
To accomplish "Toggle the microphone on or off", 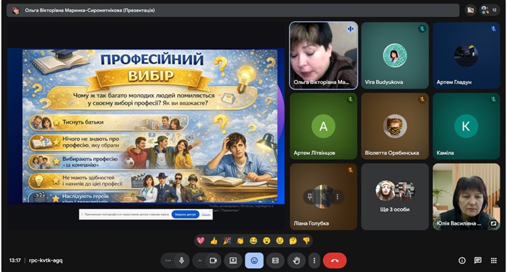I will tap(182, 260).
